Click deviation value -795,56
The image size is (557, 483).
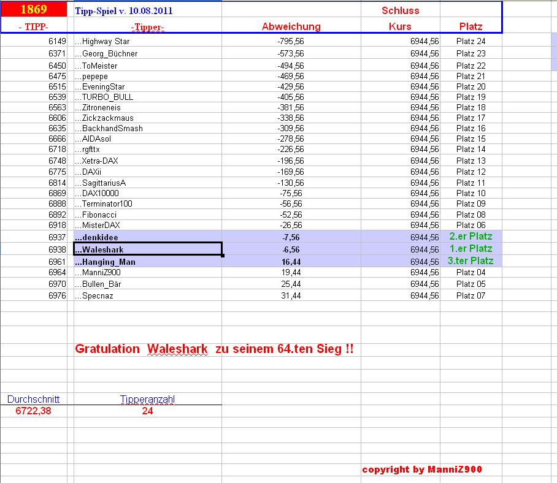point(291,41)
